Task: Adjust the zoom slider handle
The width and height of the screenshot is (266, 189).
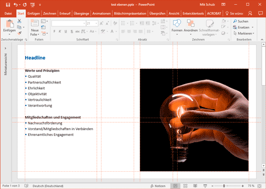Action: tap(224, 186)
